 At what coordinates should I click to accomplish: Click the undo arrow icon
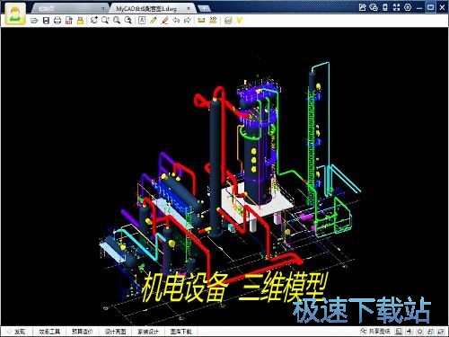176,21
